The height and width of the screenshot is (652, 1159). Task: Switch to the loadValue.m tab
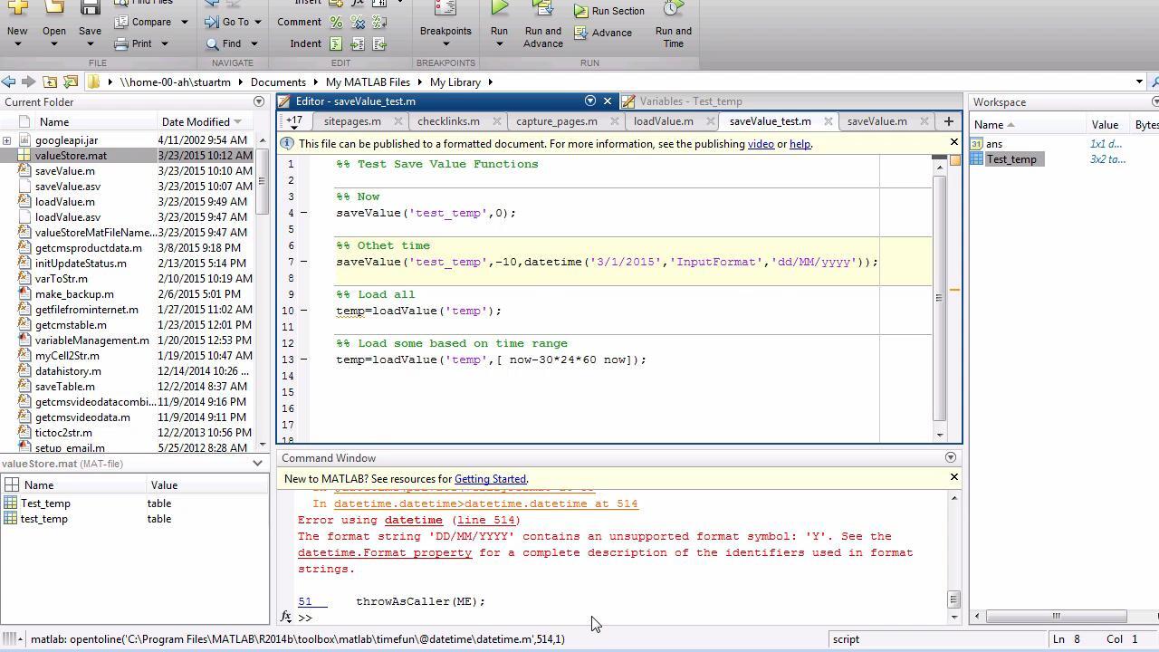663,121
